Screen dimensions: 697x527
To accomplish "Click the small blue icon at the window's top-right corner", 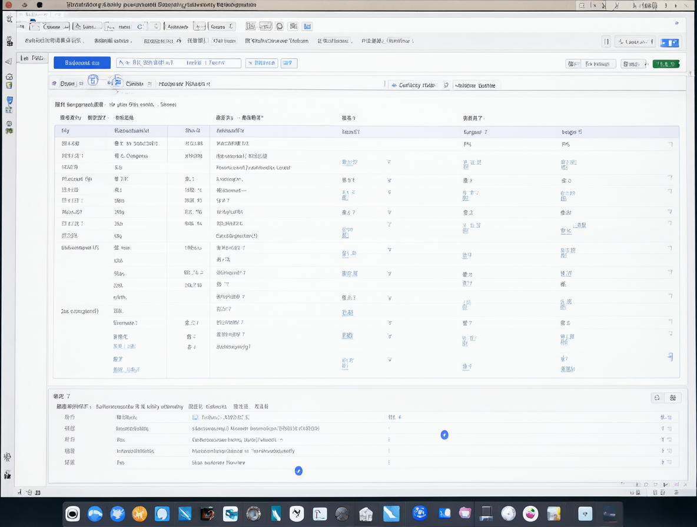I will pos(677,23).
